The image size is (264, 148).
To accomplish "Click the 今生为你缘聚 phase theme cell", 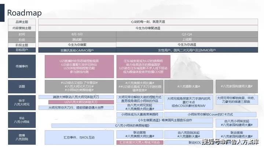I will 77,45.
